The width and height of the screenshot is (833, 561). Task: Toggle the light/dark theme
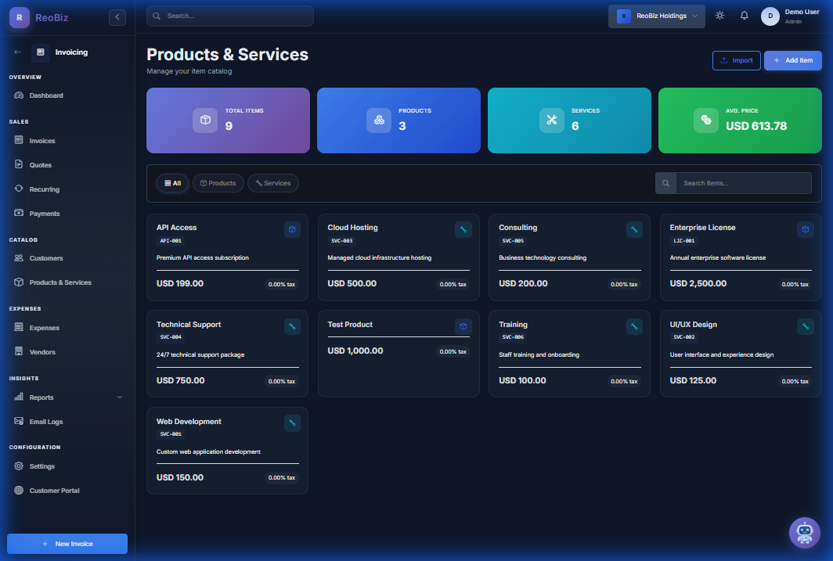pyautogui.click(x=719, y=14)
